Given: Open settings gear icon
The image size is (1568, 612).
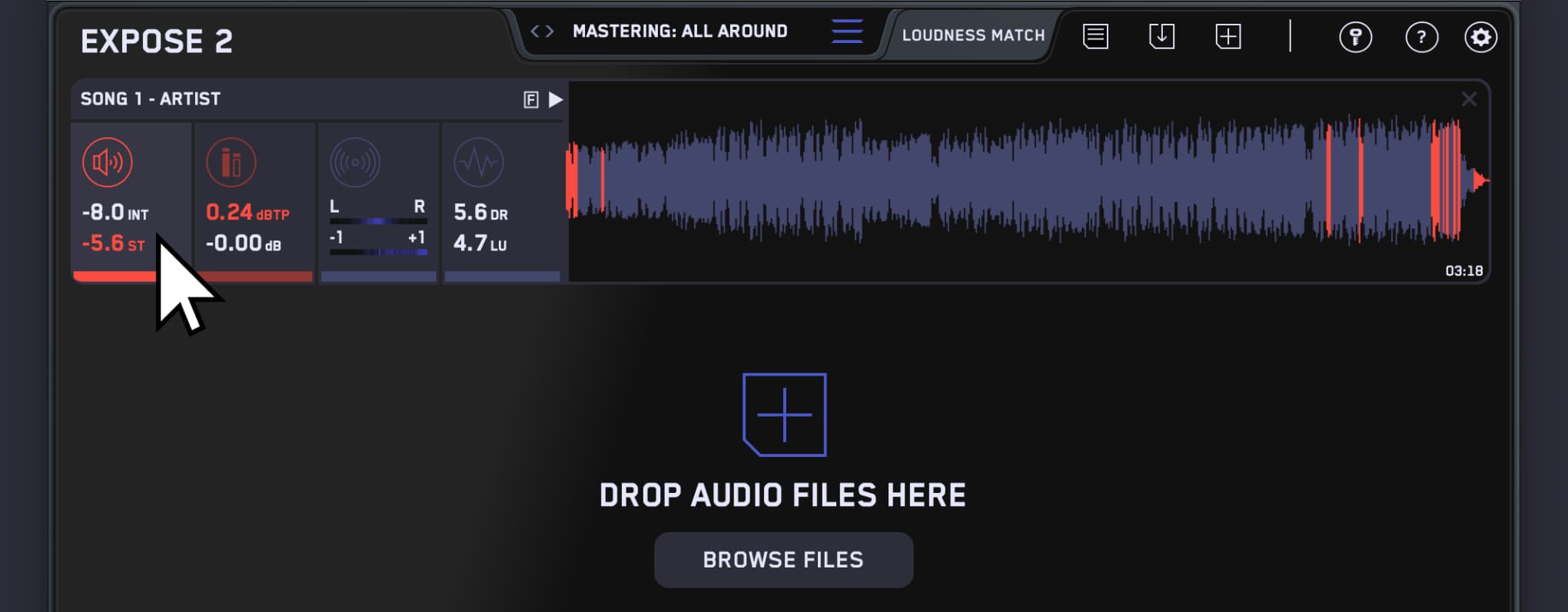Looking at the screenshot, I should (1480, 37).
